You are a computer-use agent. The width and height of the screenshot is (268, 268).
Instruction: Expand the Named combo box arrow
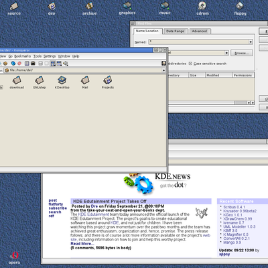click(251, 42)
